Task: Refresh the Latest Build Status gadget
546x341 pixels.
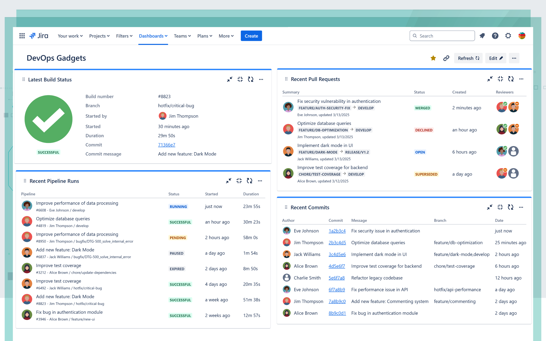Action: click(x=251, y=80)
